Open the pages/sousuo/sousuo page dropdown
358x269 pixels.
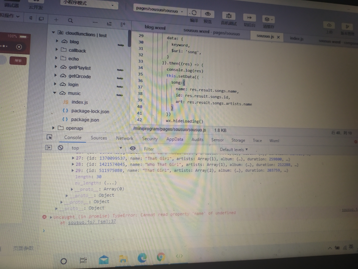click(160, 10)
